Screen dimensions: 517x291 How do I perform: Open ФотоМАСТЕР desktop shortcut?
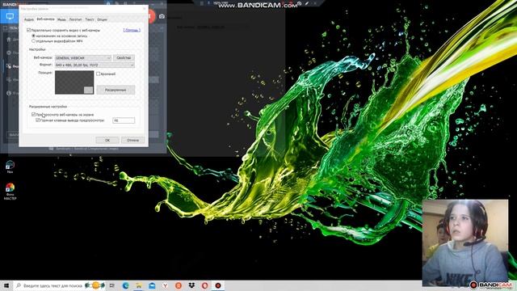coord(10,192)
